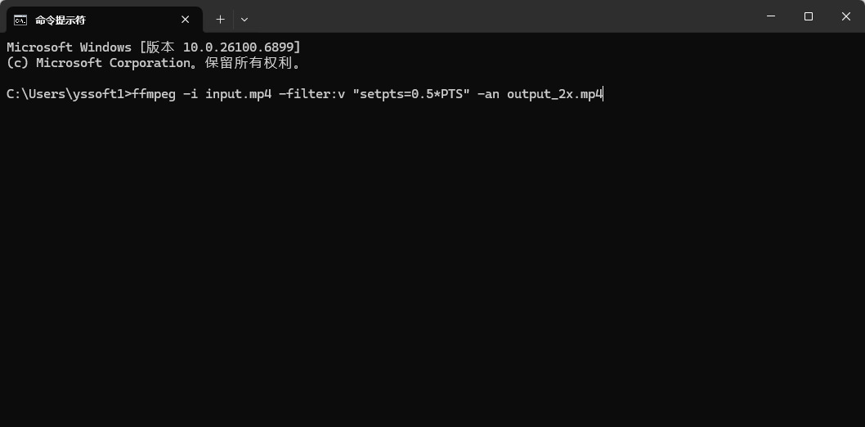Click the -i flag before input.mp4

point(190,94)
